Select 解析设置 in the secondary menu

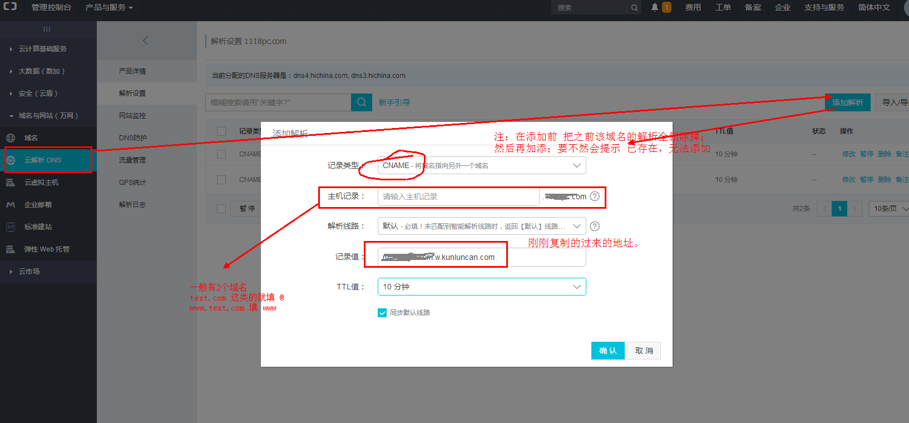click(x=132, y=94)
